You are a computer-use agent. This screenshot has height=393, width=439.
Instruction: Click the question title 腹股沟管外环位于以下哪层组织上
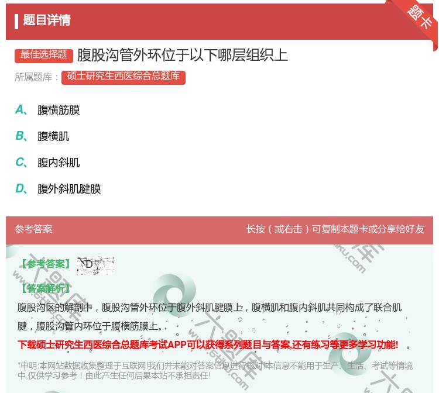[x=183, y=55]
